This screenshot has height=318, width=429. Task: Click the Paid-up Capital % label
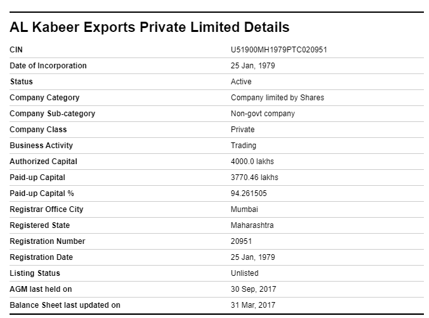(x=42, y=193)
